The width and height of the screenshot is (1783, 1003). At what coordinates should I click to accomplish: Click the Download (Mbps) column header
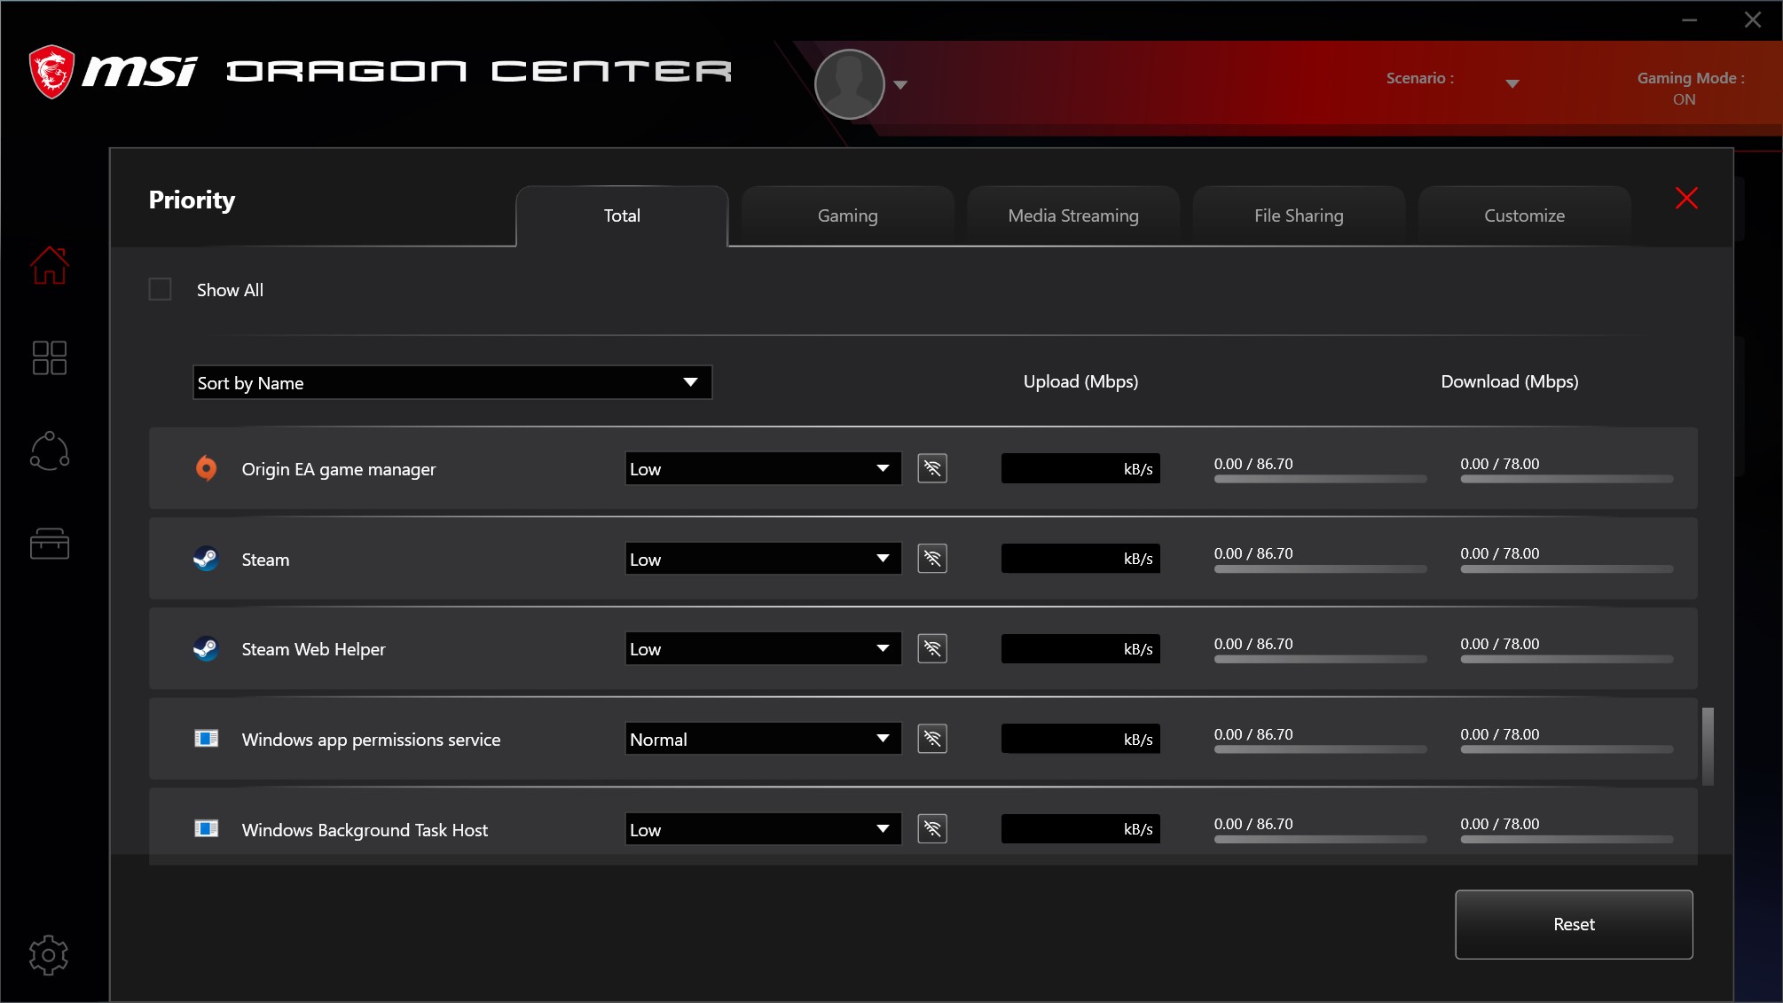click(x=1510, y=381)
